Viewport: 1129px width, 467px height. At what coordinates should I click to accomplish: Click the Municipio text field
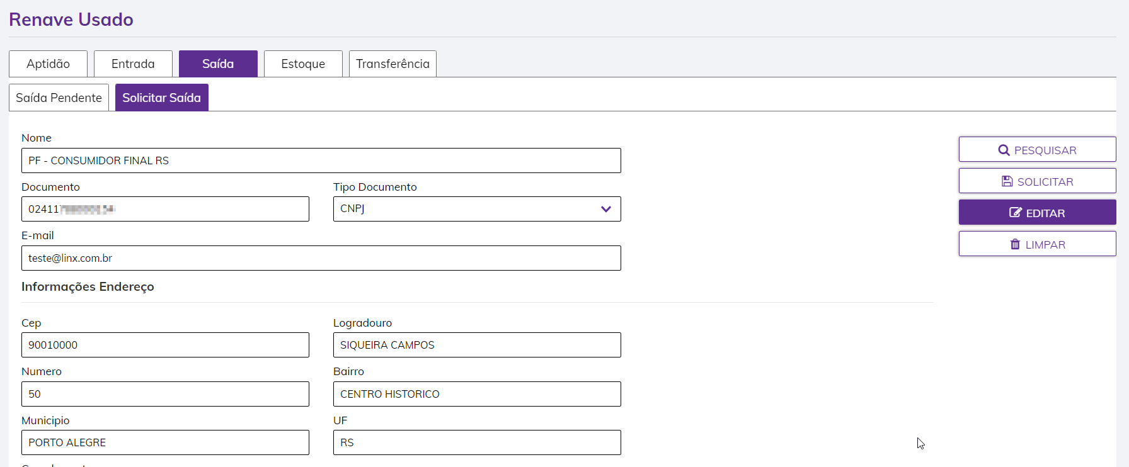165,442
